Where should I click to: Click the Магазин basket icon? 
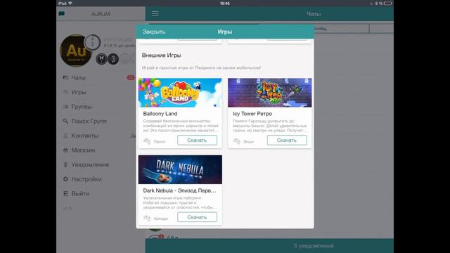(65, 150)
